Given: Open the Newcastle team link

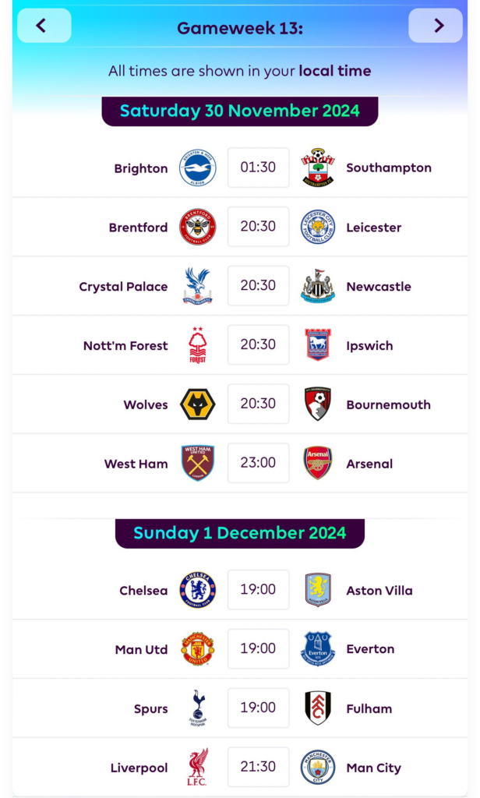Looking at the screenshot, I should click(x=379, y=287).
